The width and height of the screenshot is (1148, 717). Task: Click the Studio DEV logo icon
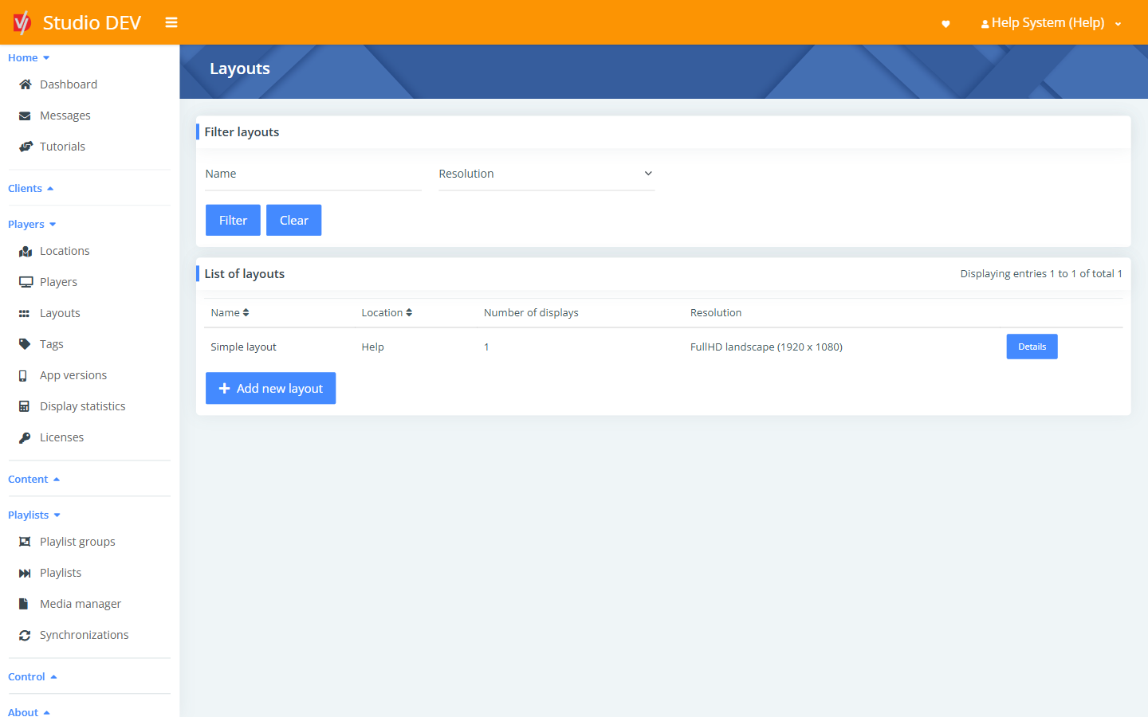pos(22,22)
